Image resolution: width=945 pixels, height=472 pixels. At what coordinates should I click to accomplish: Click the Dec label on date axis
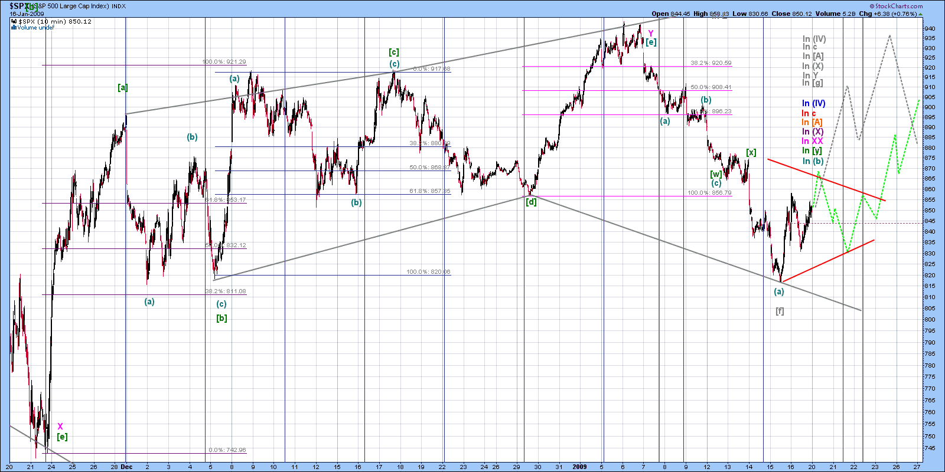[126, 467]
